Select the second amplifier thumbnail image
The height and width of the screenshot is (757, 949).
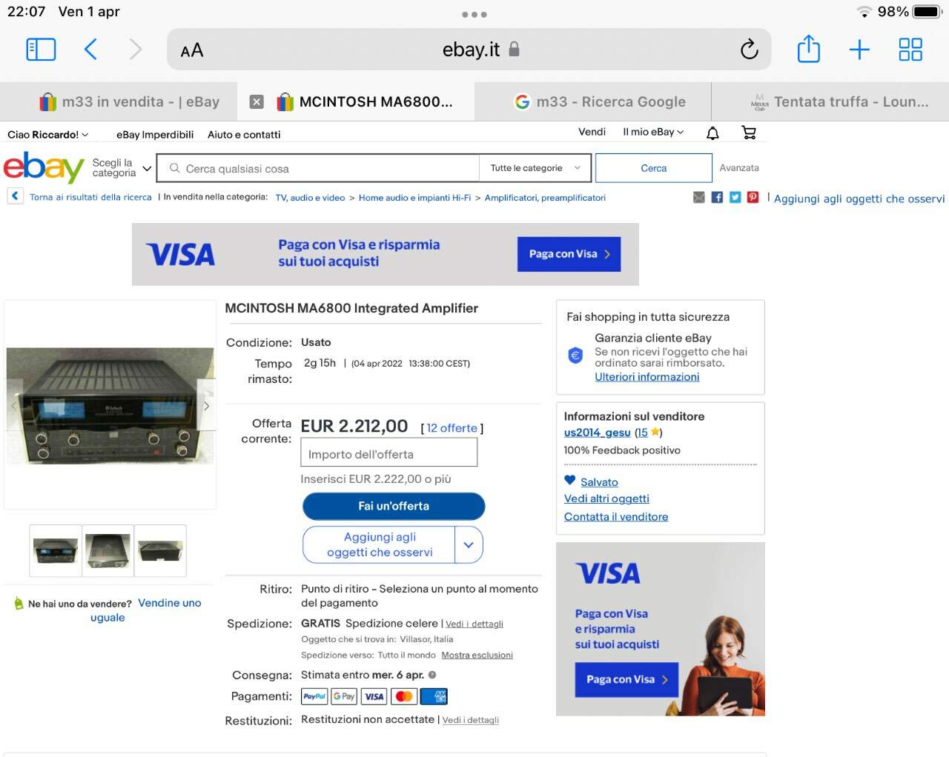click(x=108, y=550)
